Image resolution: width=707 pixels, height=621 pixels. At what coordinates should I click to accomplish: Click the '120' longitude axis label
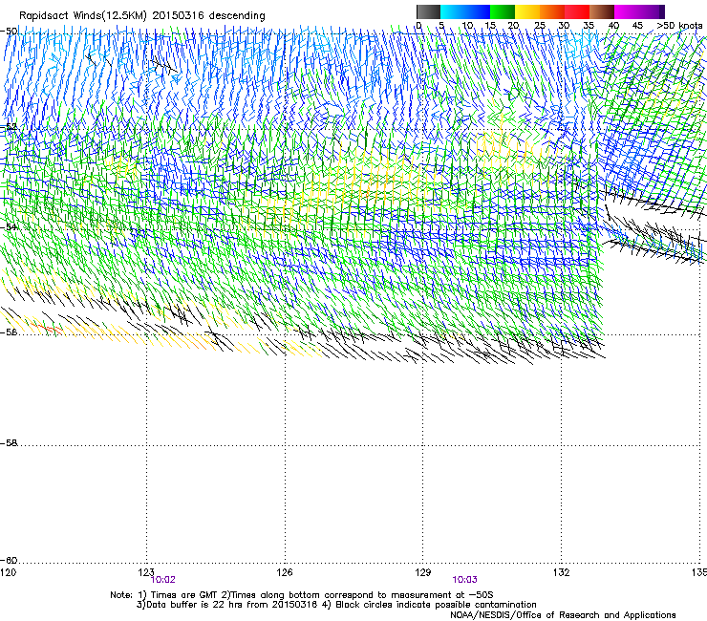(8, 572)
